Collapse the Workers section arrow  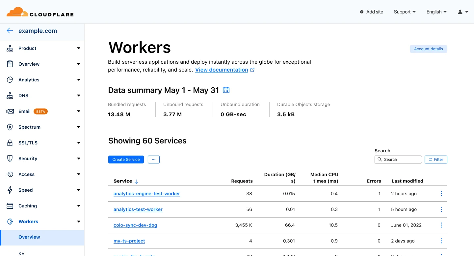pos(79,222)
